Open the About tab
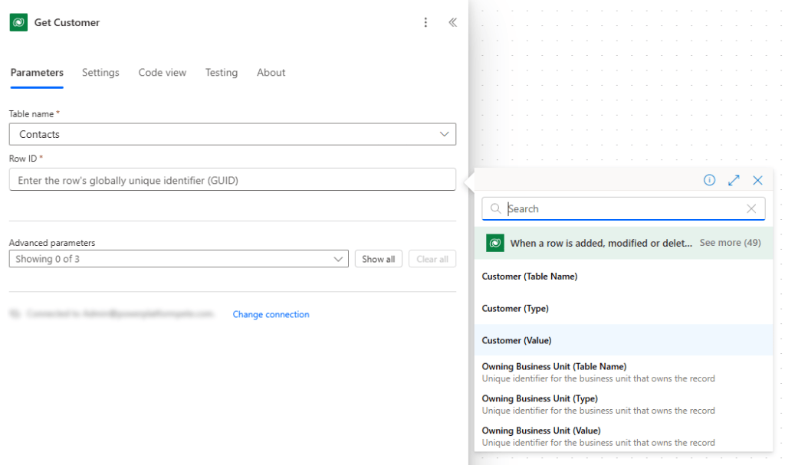Viewport: 785px width, 465px height. [x=271, y=73]
